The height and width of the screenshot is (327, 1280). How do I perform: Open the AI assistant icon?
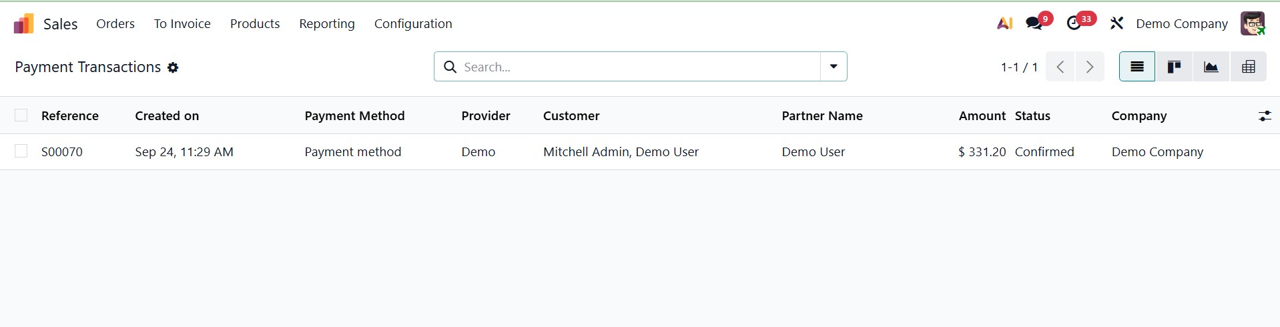[x=1004, y=23]
